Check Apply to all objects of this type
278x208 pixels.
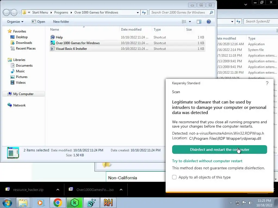[174, 177]
